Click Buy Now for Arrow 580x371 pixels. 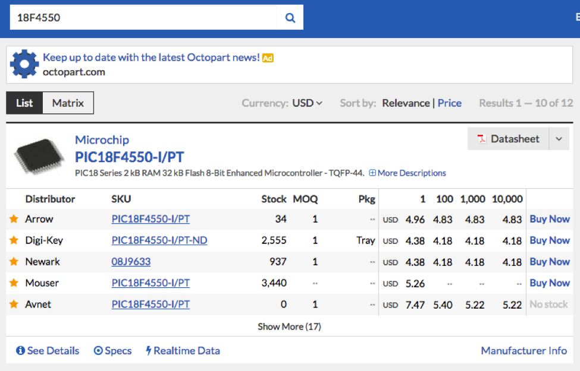tap(550, 219)
